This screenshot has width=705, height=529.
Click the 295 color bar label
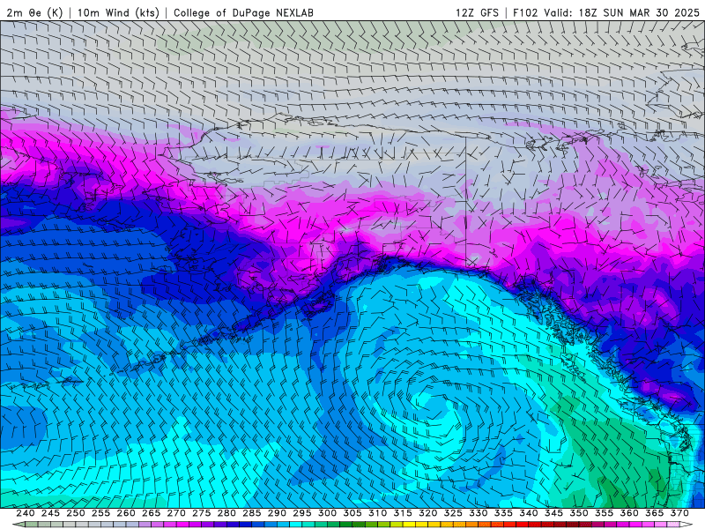click(302, 513)
